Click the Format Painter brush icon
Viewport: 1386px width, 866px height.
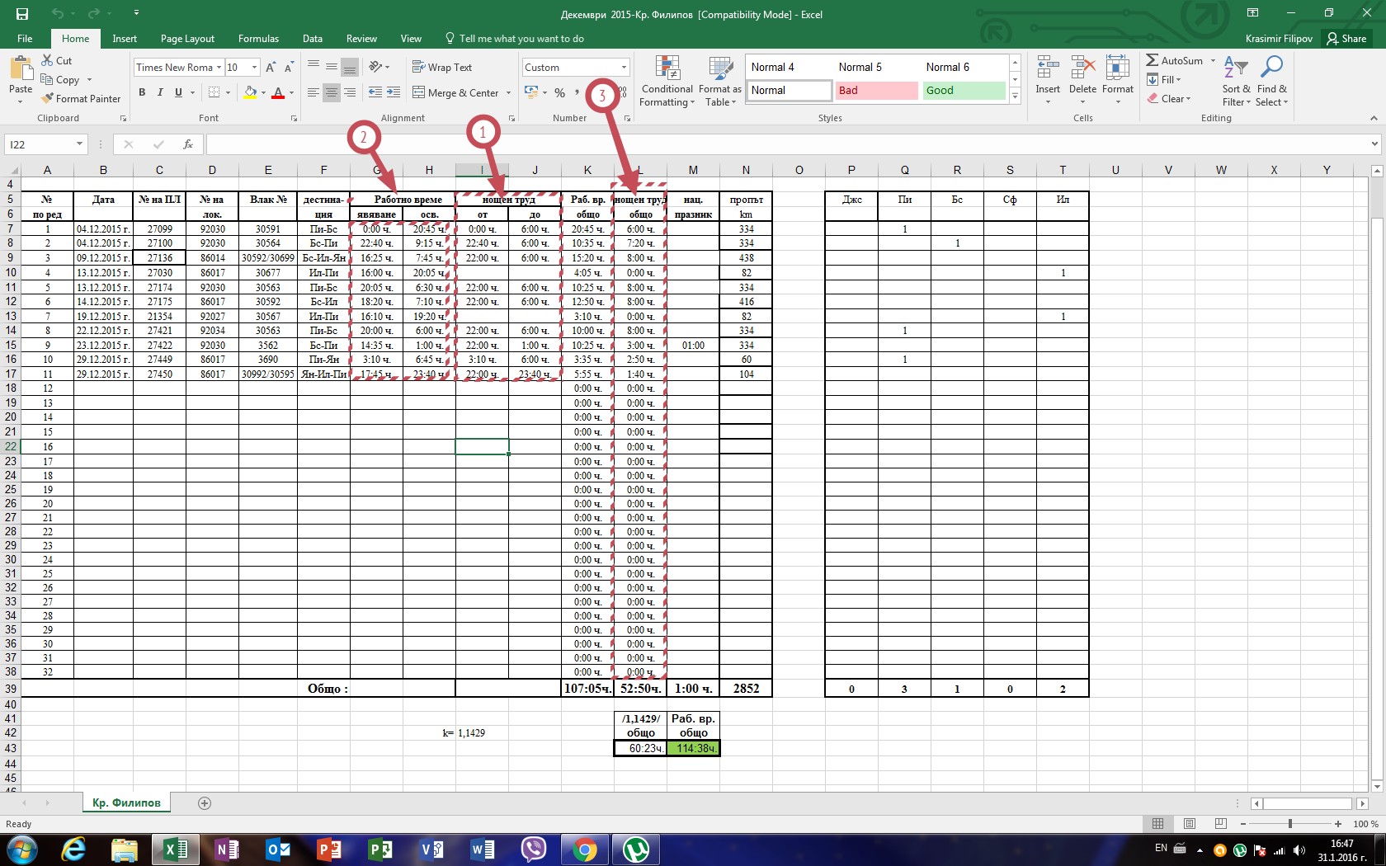[x=48, y=99]
